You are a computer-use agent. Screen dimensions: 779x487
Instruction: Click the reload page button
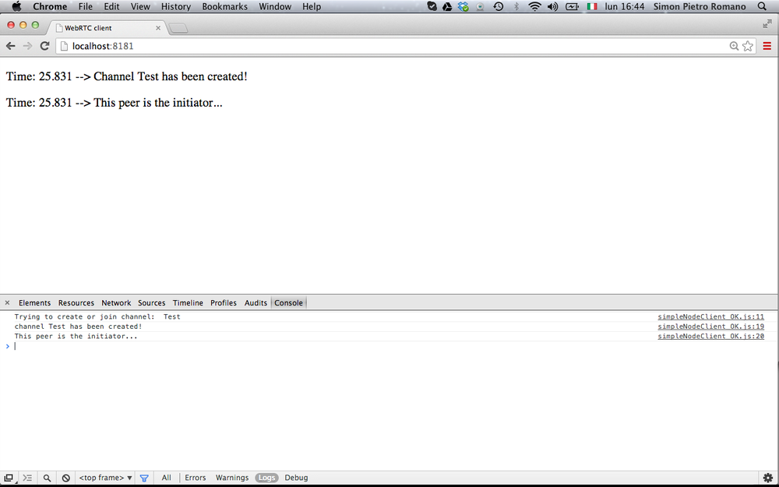[44, 46]
